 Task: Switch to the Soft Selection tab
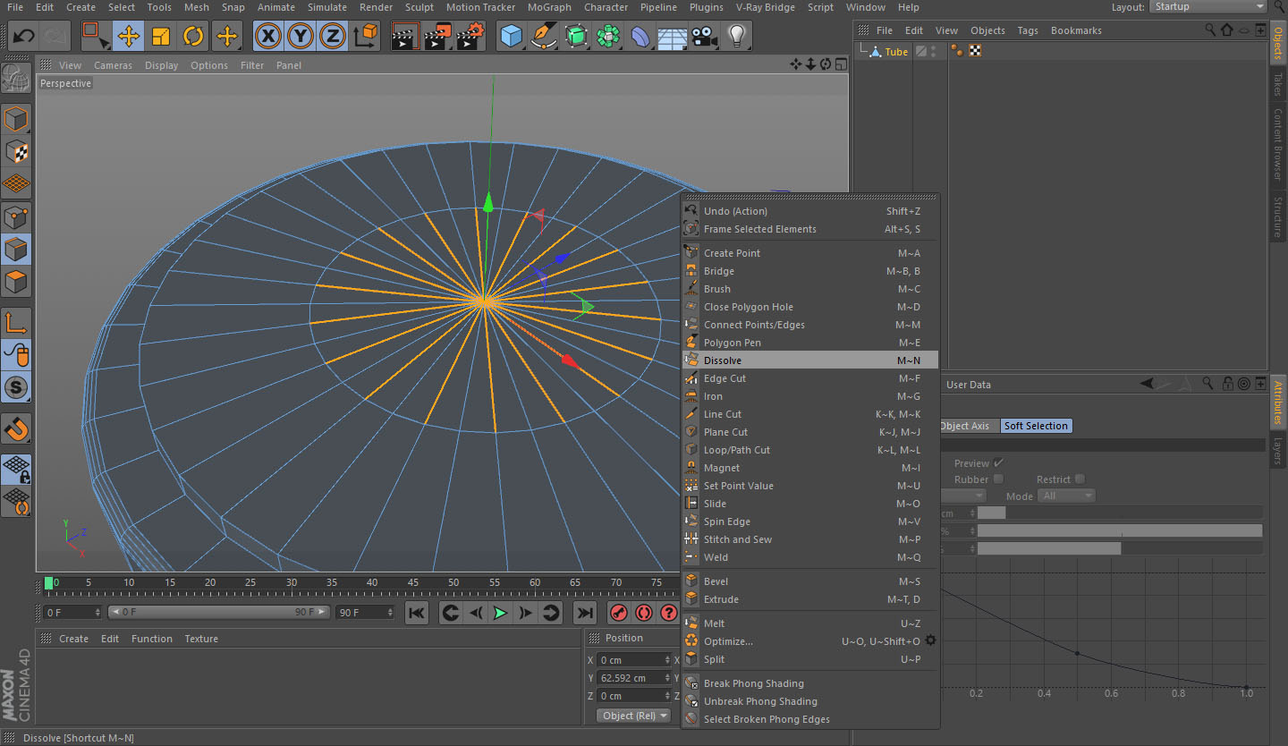point(1035,426)
